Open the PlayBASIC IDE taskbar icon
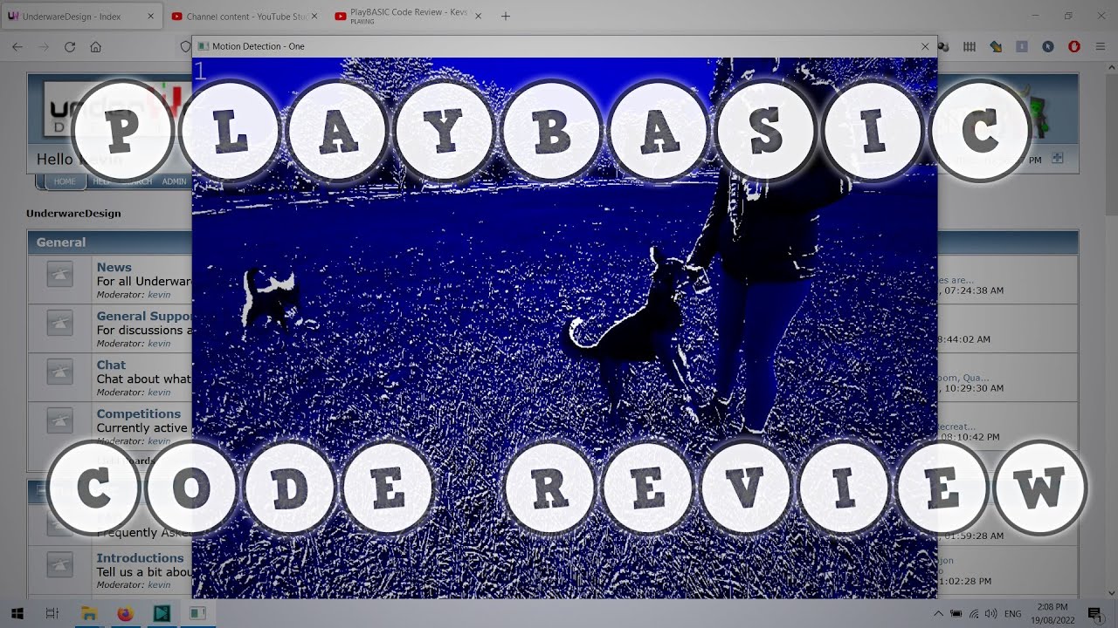The image size is (1118, 628). 162,614
